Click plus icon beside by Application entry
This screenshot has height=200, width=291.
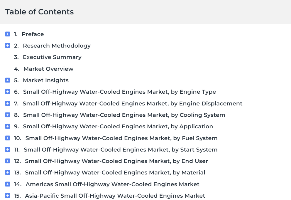click(8, 126)
